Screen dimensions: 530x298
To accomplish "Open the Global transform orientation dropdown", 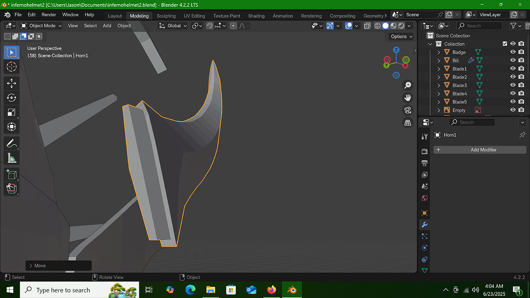I will [x=173, y=26].
